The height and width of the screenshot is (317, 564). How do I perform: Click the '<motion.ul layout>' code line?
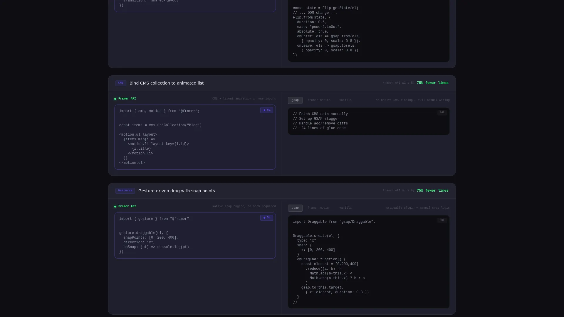pyautogui.click(x=138, y=135)
